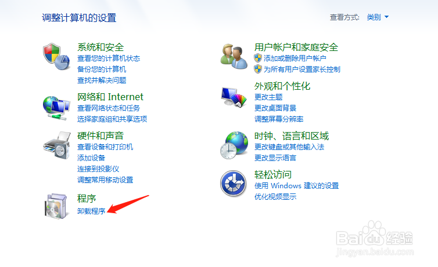The width and height of the screenshot is (438, 267).
Task: Expand the 类别 view-by dropdown
Action: pos(378,17)
